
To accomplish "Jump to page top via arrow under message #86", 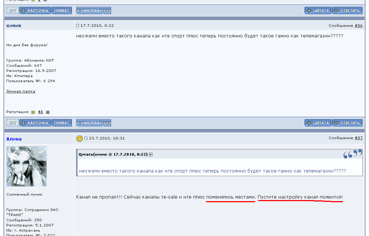I will tap(107, 123).
